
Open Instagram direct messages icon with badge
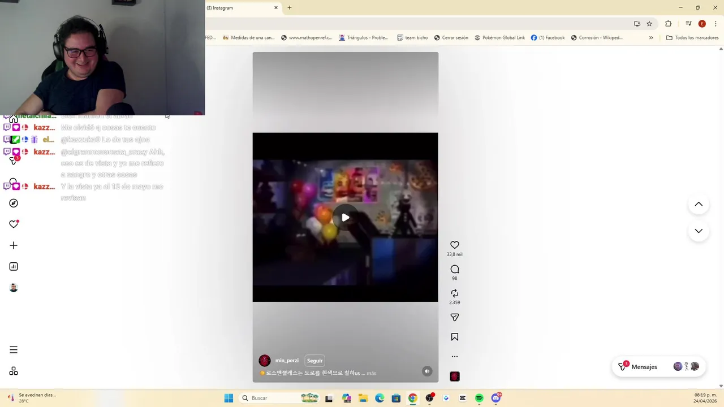[14, 161]
